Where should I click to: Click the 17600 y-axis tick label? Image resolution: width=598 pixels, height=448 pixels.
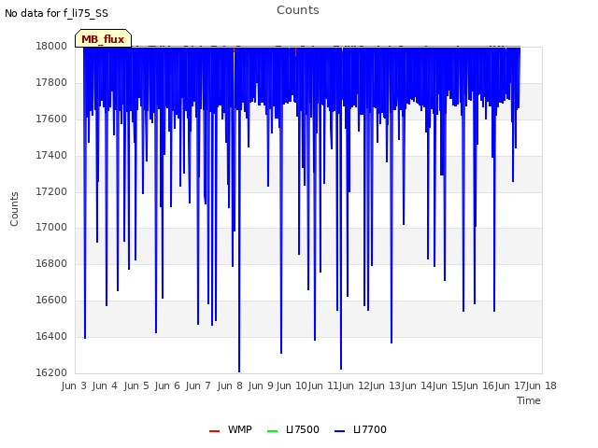(x=51, y=119)
